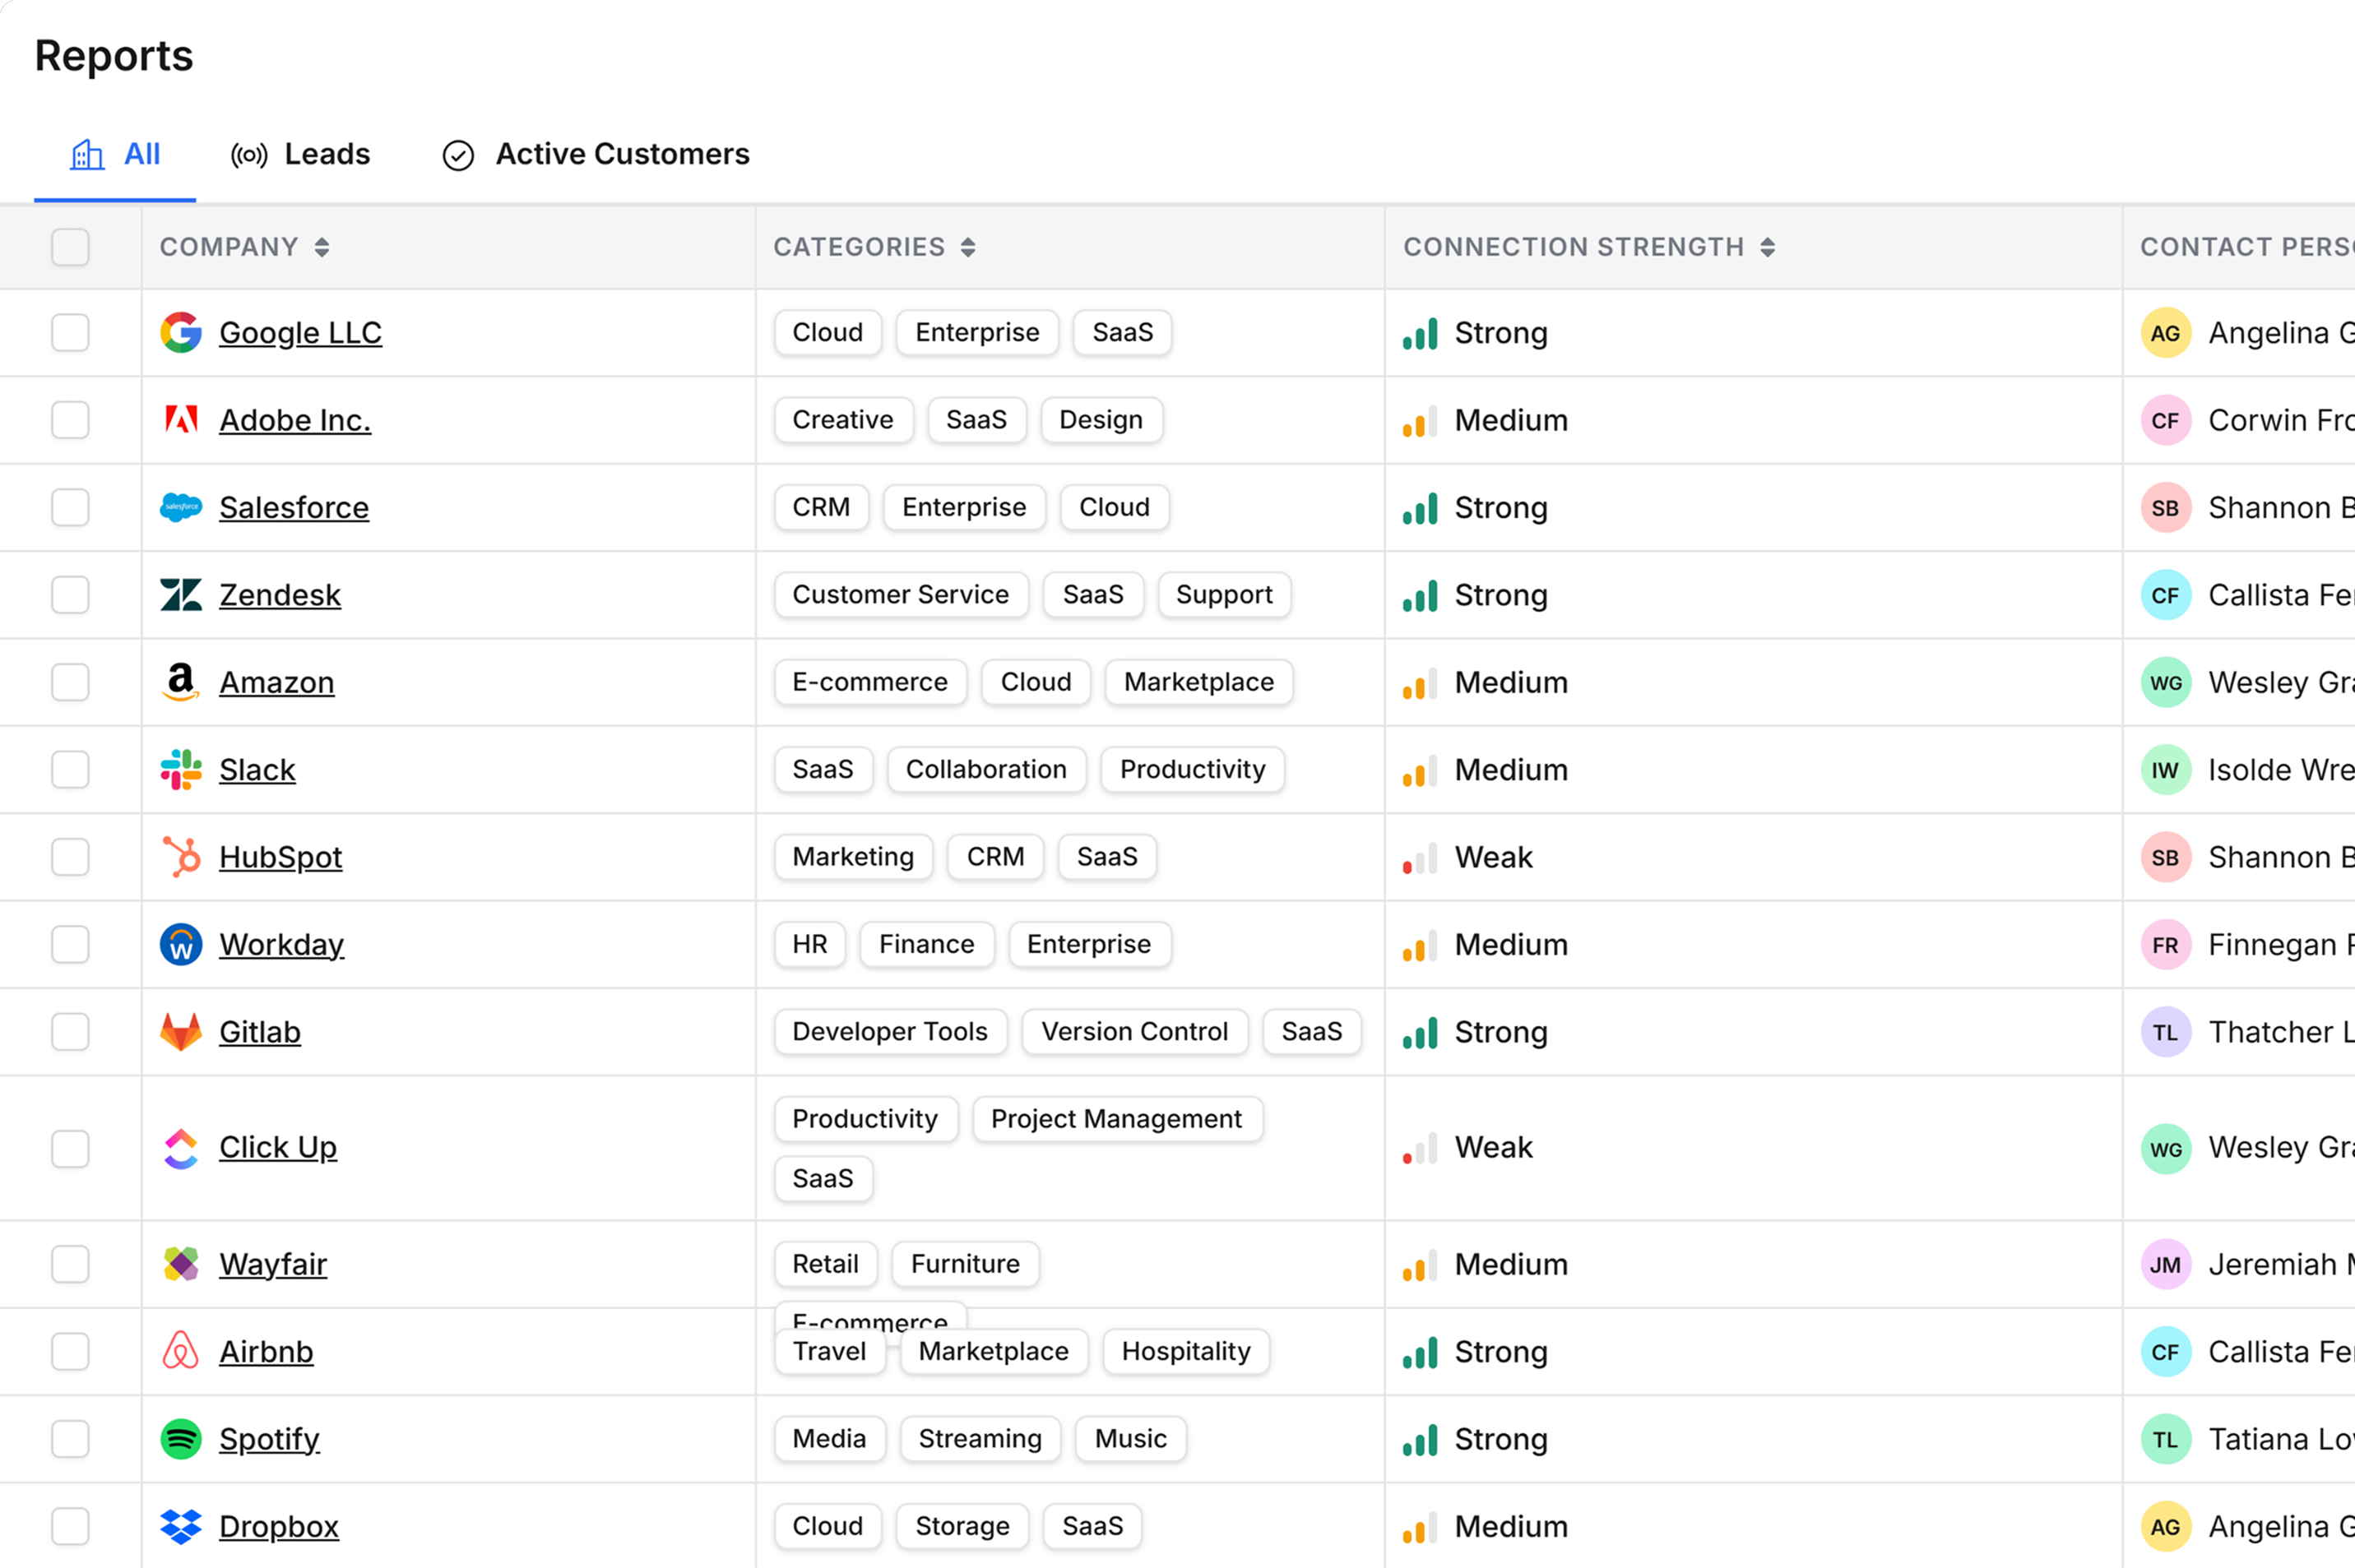Click the Gitlab fox logo
This screenshot has width=2355, height=1568.
(181, 1032)
